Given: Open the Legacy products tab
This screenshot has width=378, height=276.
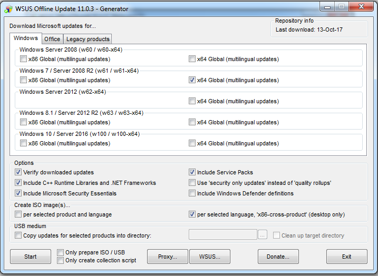Looking at the screenshot, I should tap(87, 39).
